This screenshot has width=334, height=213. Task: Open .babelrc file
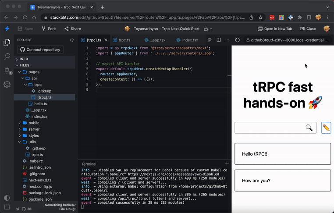tap(44, 161)
